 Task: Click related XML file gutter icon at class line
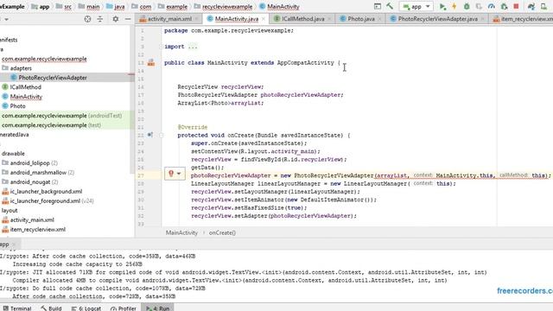click(151, 63)
